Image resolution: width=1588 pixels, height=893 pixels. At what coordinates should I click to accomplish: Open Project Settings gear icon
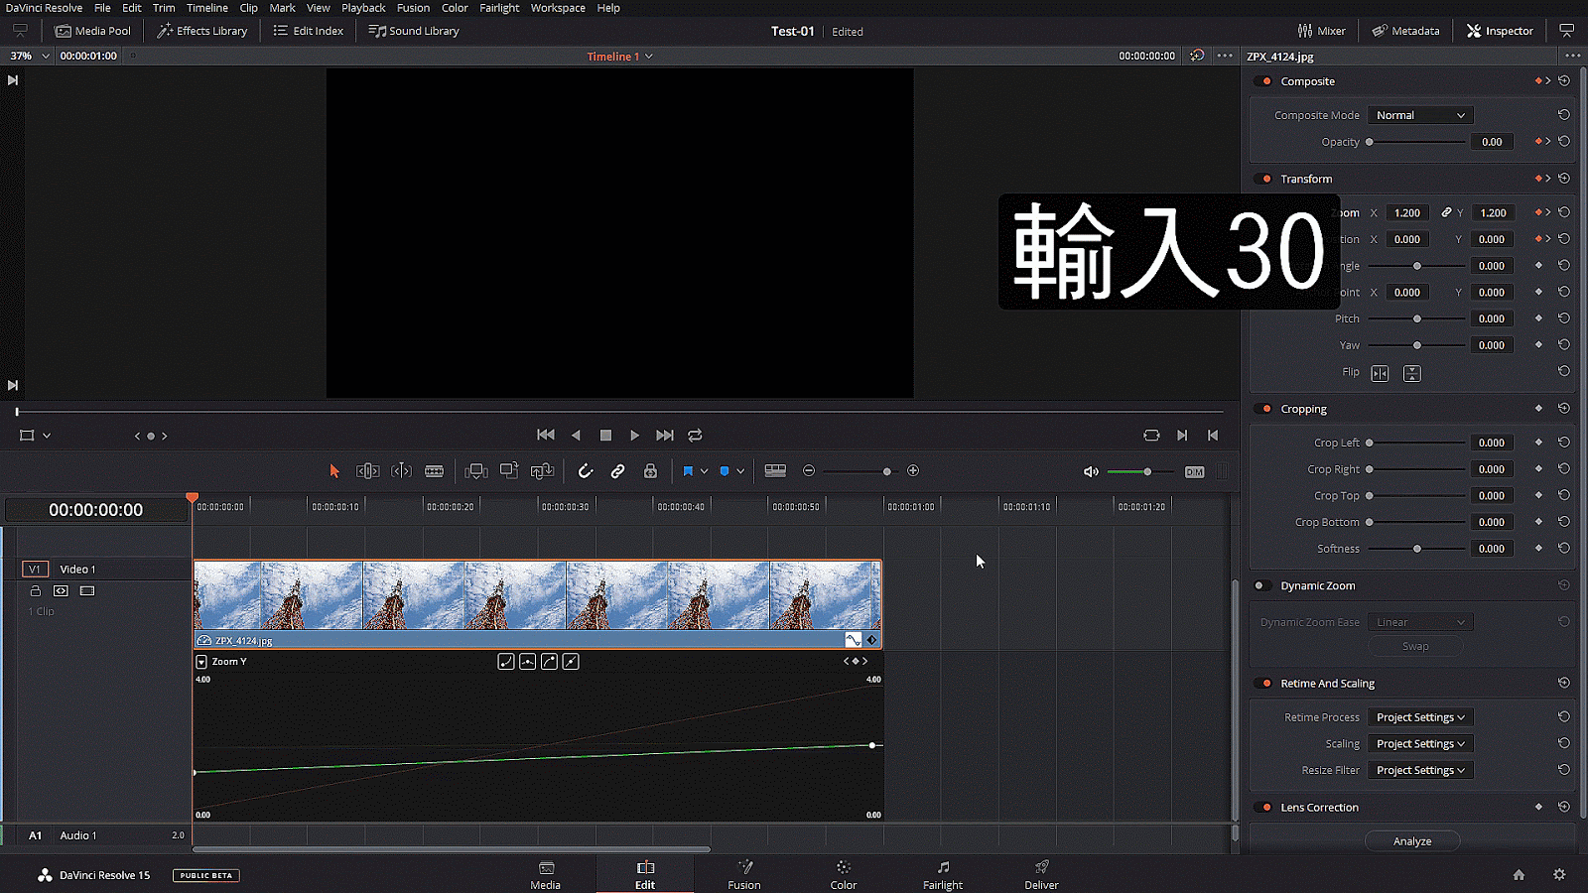1559,875
